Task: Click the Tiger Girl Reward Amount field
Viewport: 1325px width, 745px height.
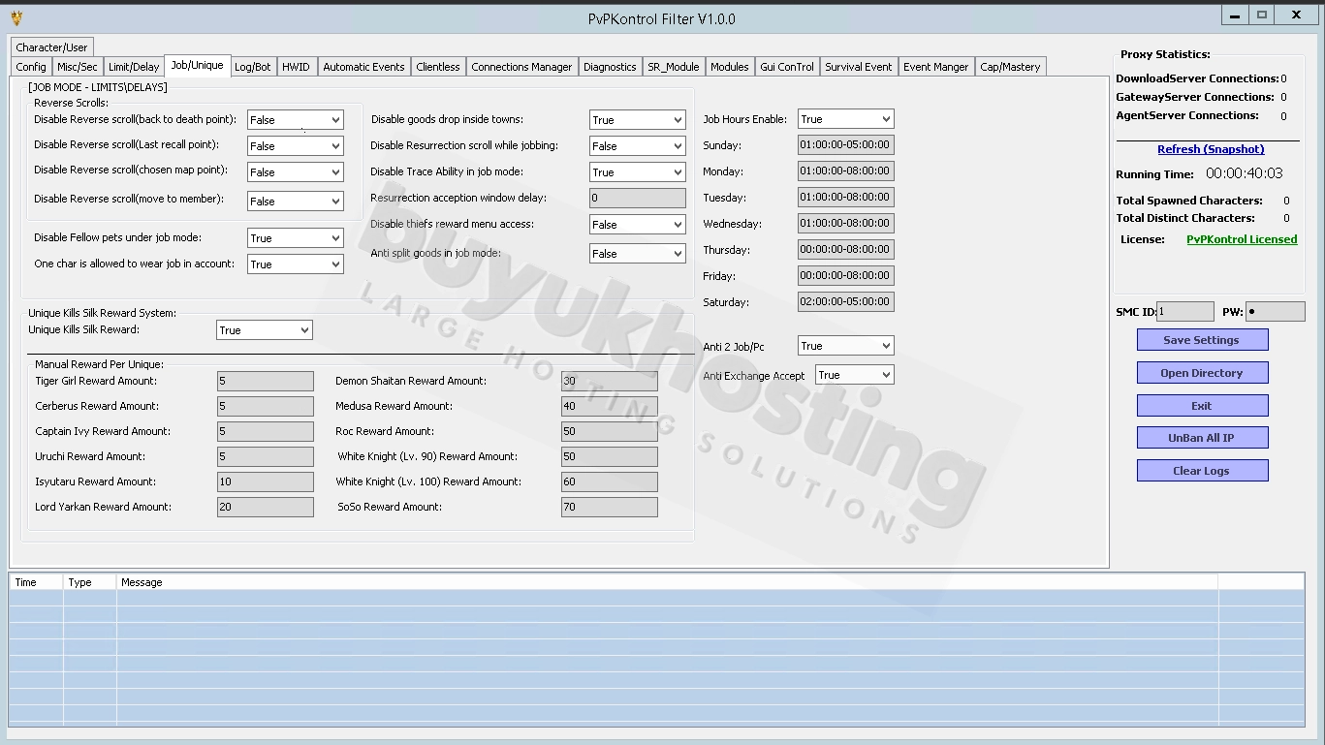Action: tap(265, 382)
